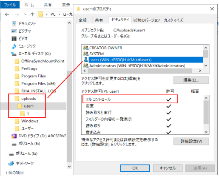Click the キャンセル button

168,168
